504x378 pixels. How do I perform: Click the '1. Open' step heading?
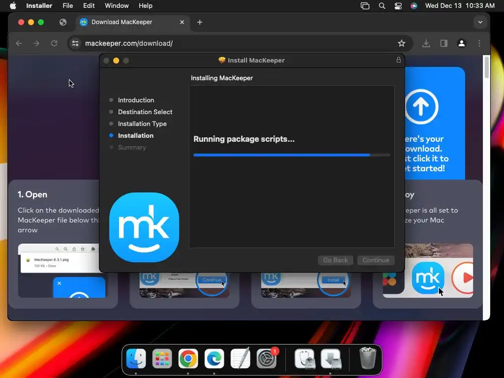point(32,194)
